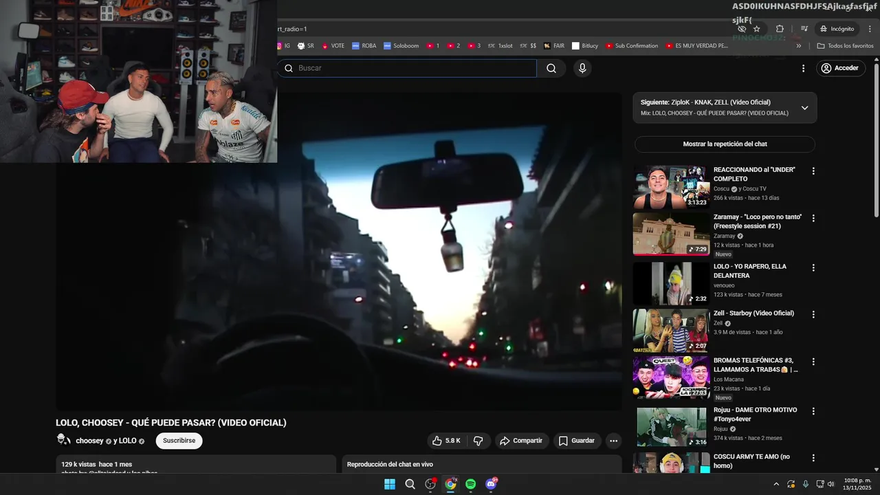880x495 pixels.
Task: Open the Soloboom bookmark
Action: point(401,46)
